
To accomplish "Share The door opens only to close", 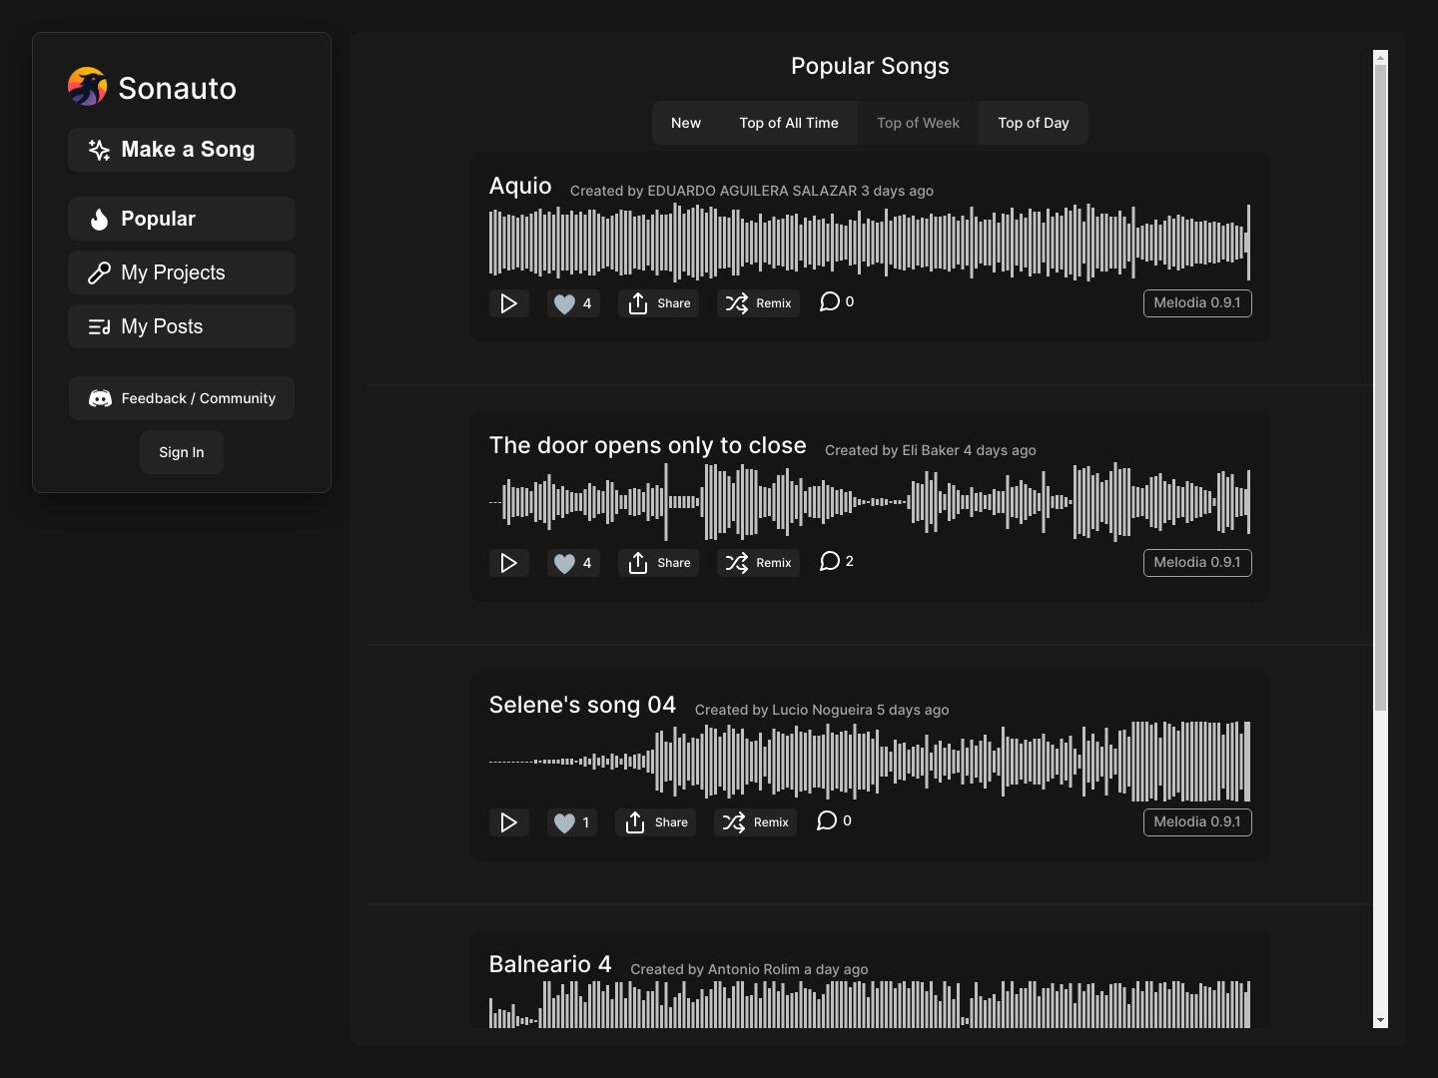I will 659,563.
